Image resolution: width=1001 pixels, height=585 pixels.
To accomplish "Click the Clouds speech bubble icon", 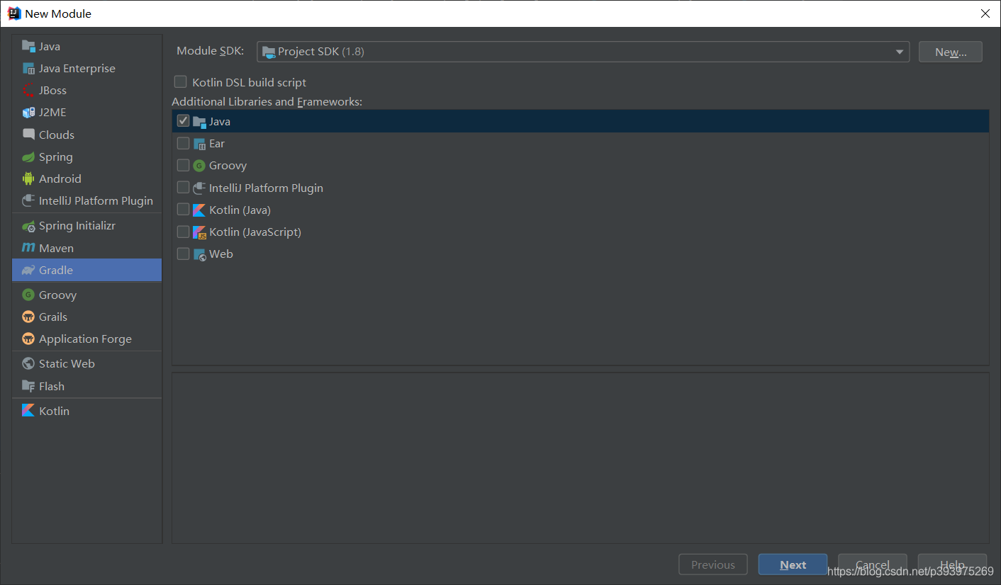I will 28,135.
